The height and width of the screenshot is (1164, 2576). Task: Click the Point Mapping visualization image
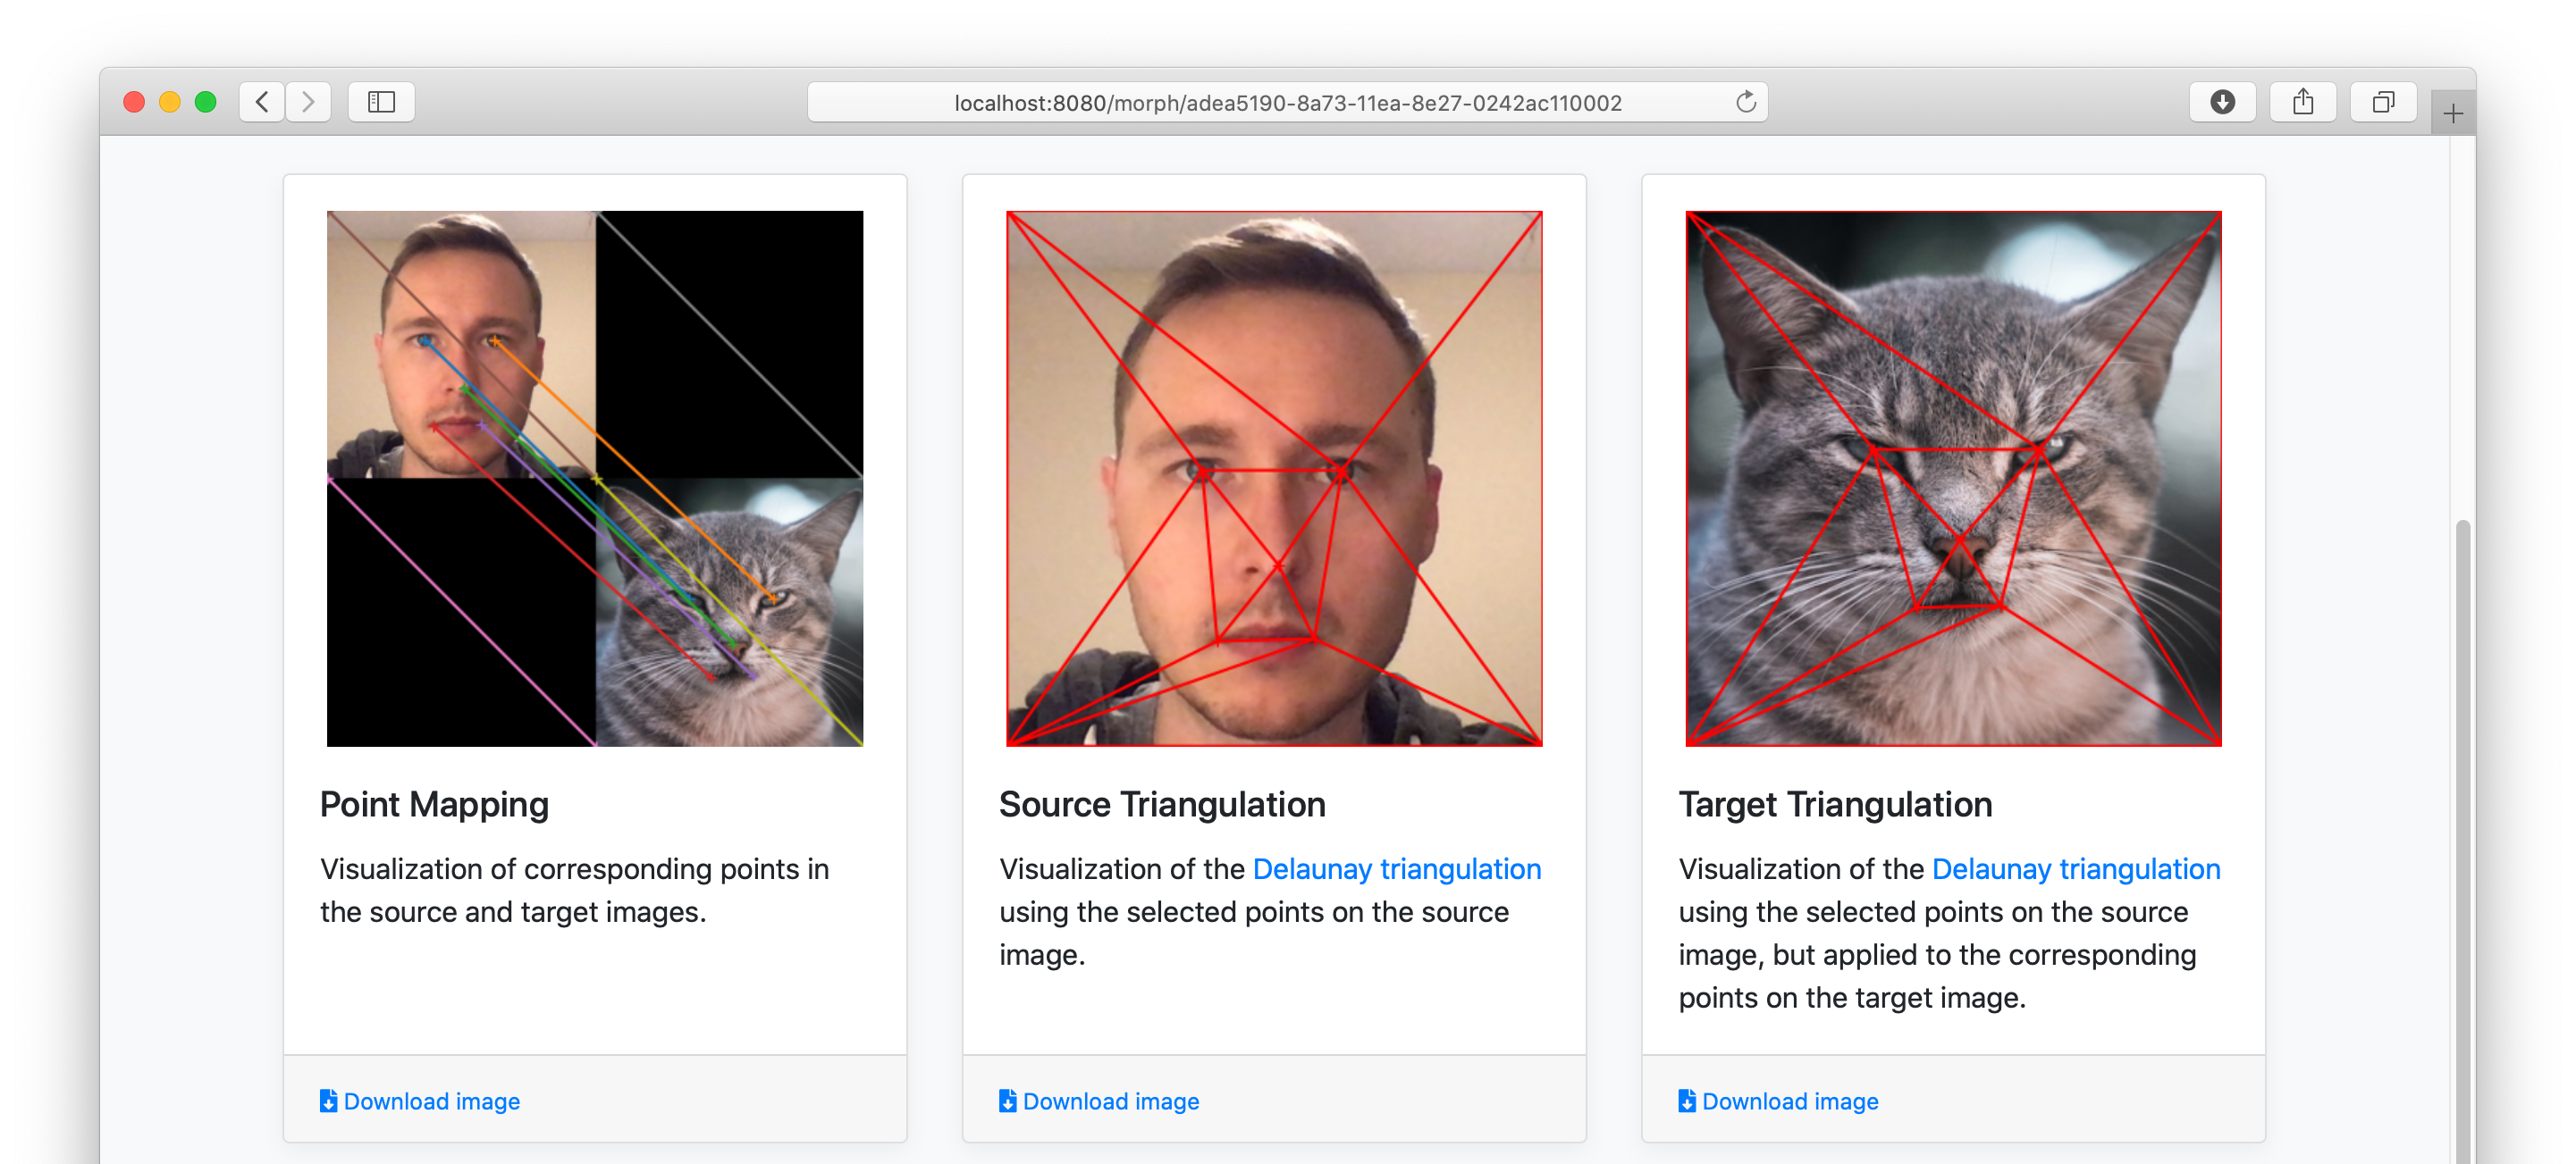point(595,479)
